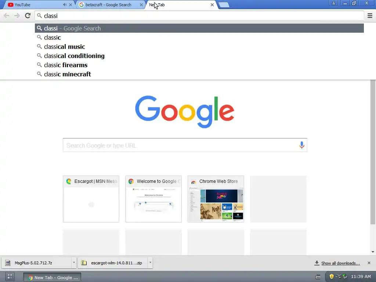Open downloaded MsgPlus-5.02.712.7z file
Screen dimensions: 376x282
(x=36, y=263)
